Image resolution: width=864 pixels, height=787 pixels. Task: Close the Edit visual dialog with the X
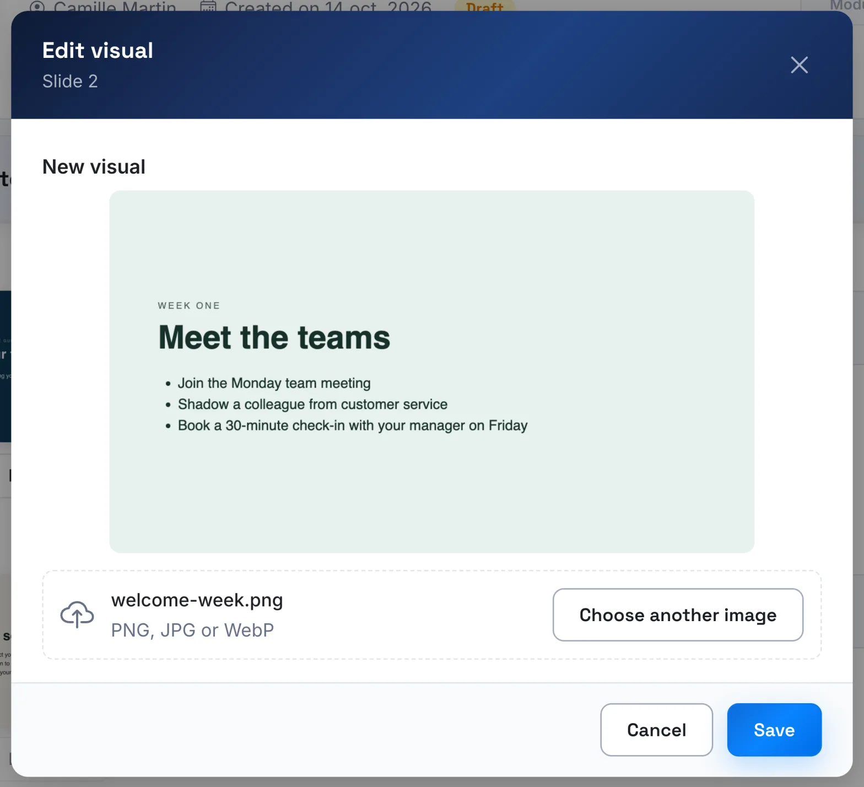tap(799, 65)
